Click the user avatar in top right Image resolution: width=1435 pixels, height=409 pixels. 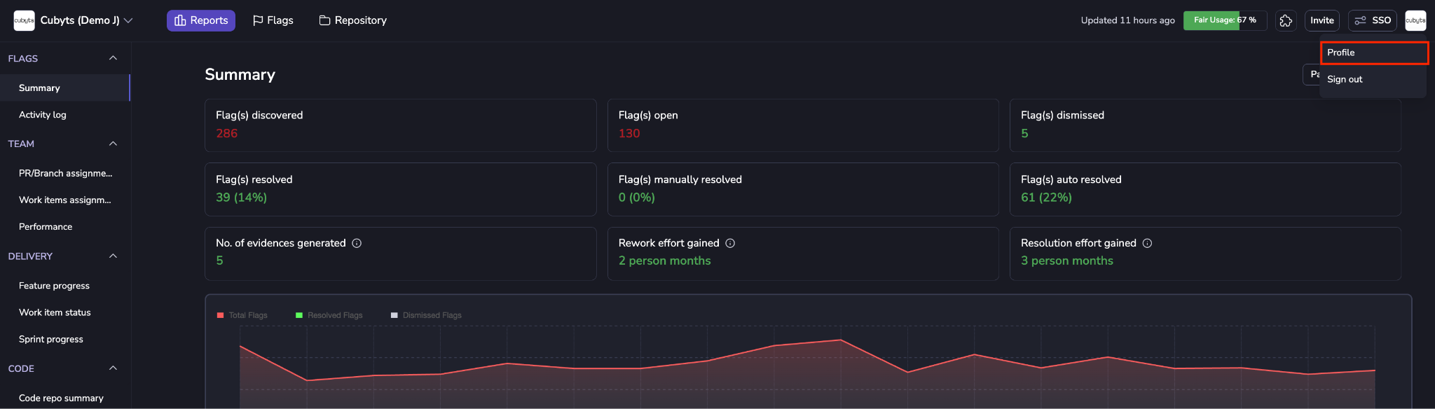[1415, 20]
